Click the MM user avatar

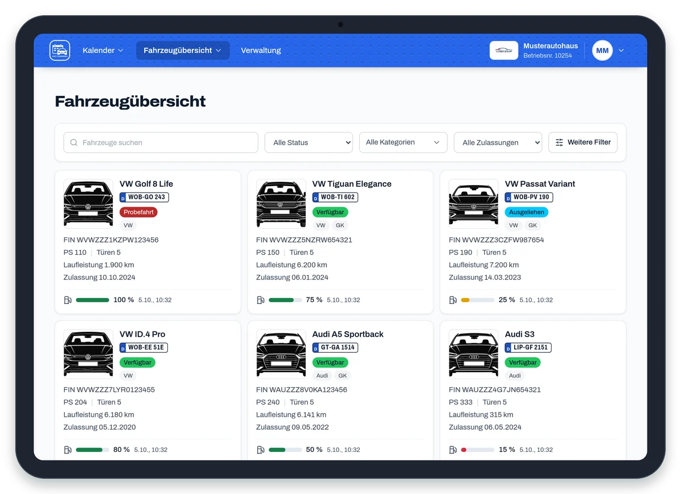(x=602, y=51)
